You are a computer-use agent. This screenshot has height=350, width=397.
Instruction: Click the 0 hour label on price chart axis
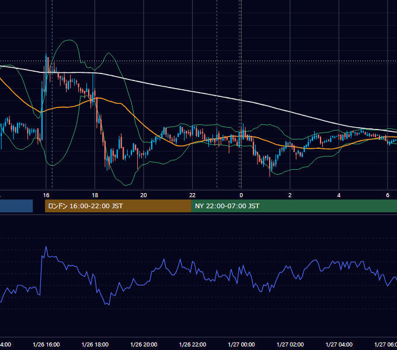tap(241, 195)
